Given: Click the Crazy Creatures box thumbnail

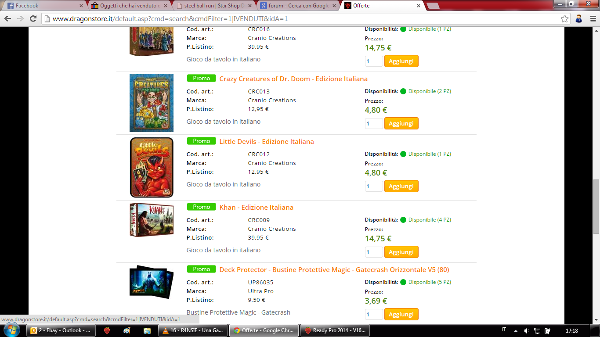Looking at the screenshot, I should click(152, 103).
